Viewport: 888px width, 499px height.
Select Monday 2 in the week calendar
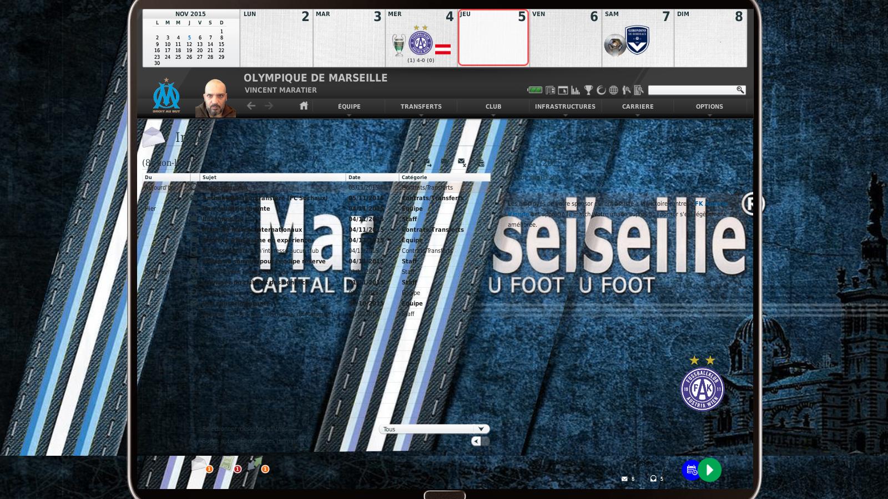(x=276, y=38)
